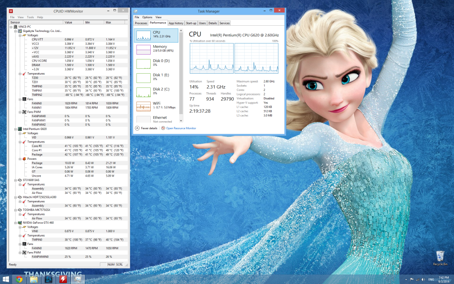Screen dimensions: 454x284
Task: Click the Open Resource Monitor link
Action: 181,128
